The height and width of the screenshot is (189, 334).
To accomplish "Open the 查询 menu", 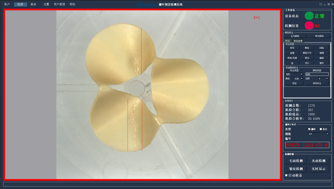I will coord(33,4).
